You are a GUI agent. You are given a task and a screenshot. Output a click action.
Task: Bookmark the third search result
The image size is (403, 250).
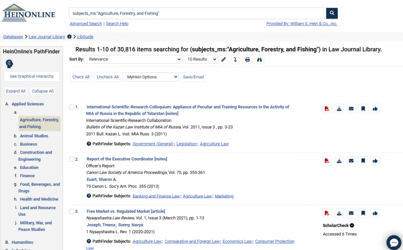tap(363, 213)
